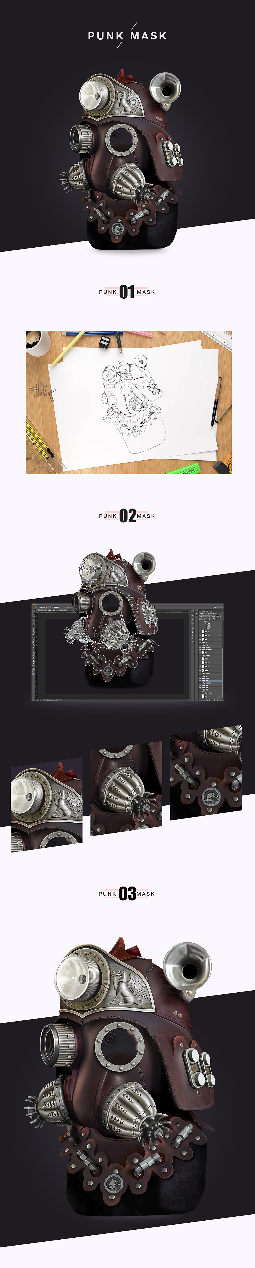View the collar wolf badge detail crop
The image size is (255, 1268).
coord(206,772)
